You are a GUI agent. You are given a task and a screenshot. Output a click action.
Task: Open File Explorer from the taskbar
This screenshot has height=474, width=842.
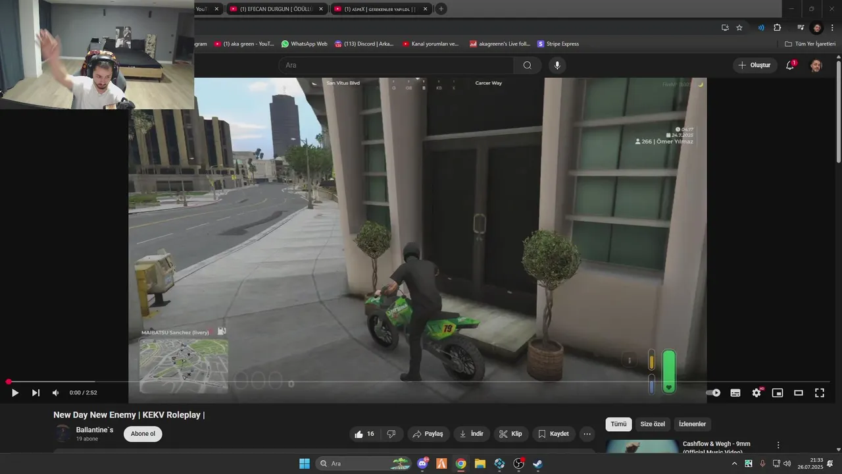pyautogui.click(x=480, y=463)
